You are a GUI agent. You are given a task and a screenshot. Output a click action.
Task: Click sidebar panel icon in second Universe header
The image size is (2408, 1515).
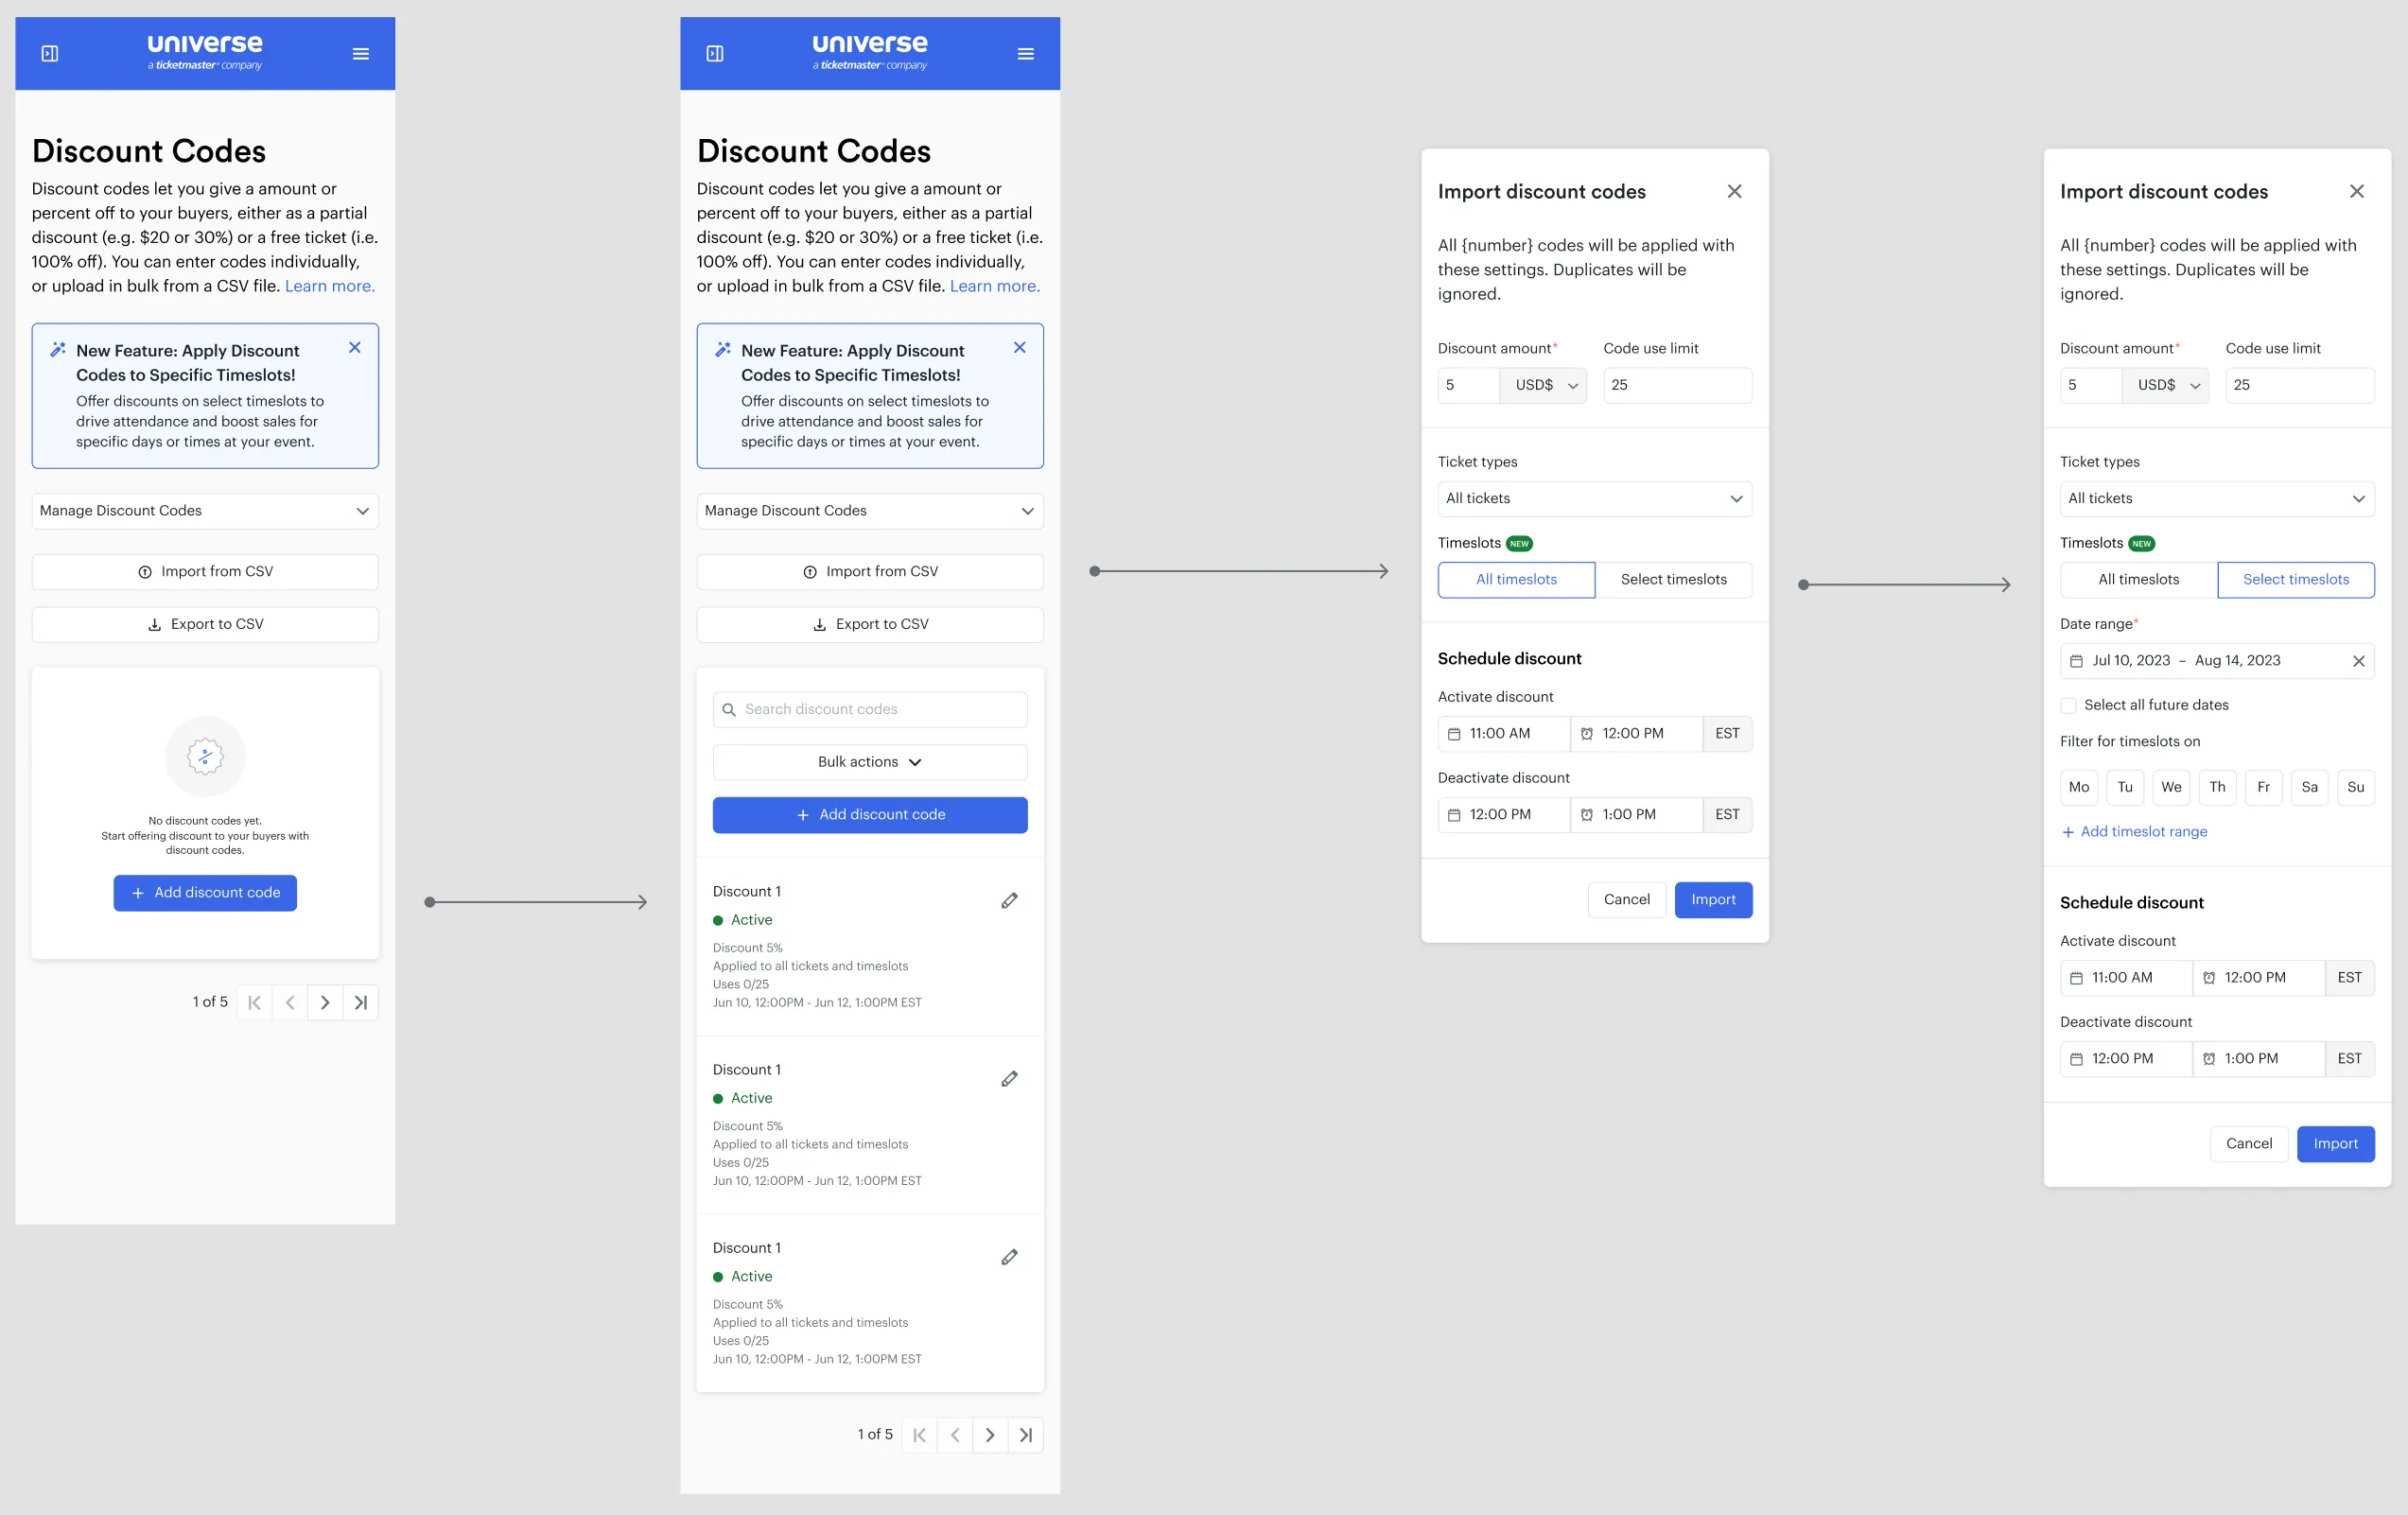coord(714,54)
